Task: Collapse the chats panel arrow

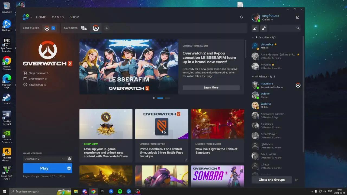Action: (296, 180)
